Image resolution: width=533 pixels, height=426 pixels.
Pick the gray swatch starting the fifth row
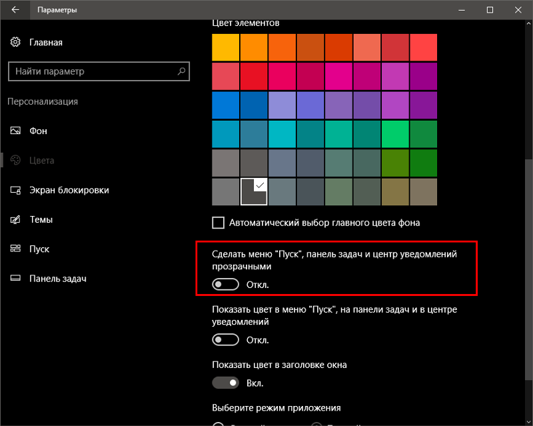tap(225, 163)
